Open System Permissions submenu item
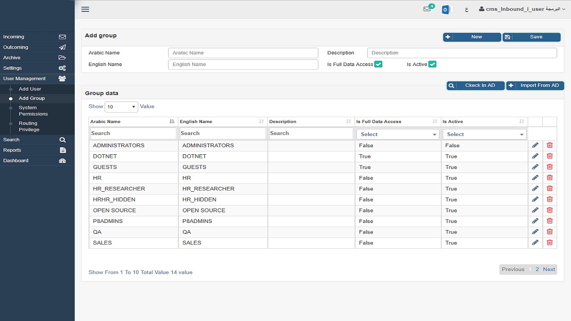Screen dimensions: 571x321 33,111
